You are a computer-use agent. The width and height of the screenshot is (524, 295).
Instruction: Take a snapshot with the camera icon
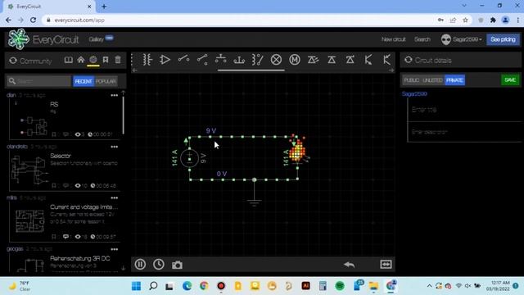click(x=177, y=265)
